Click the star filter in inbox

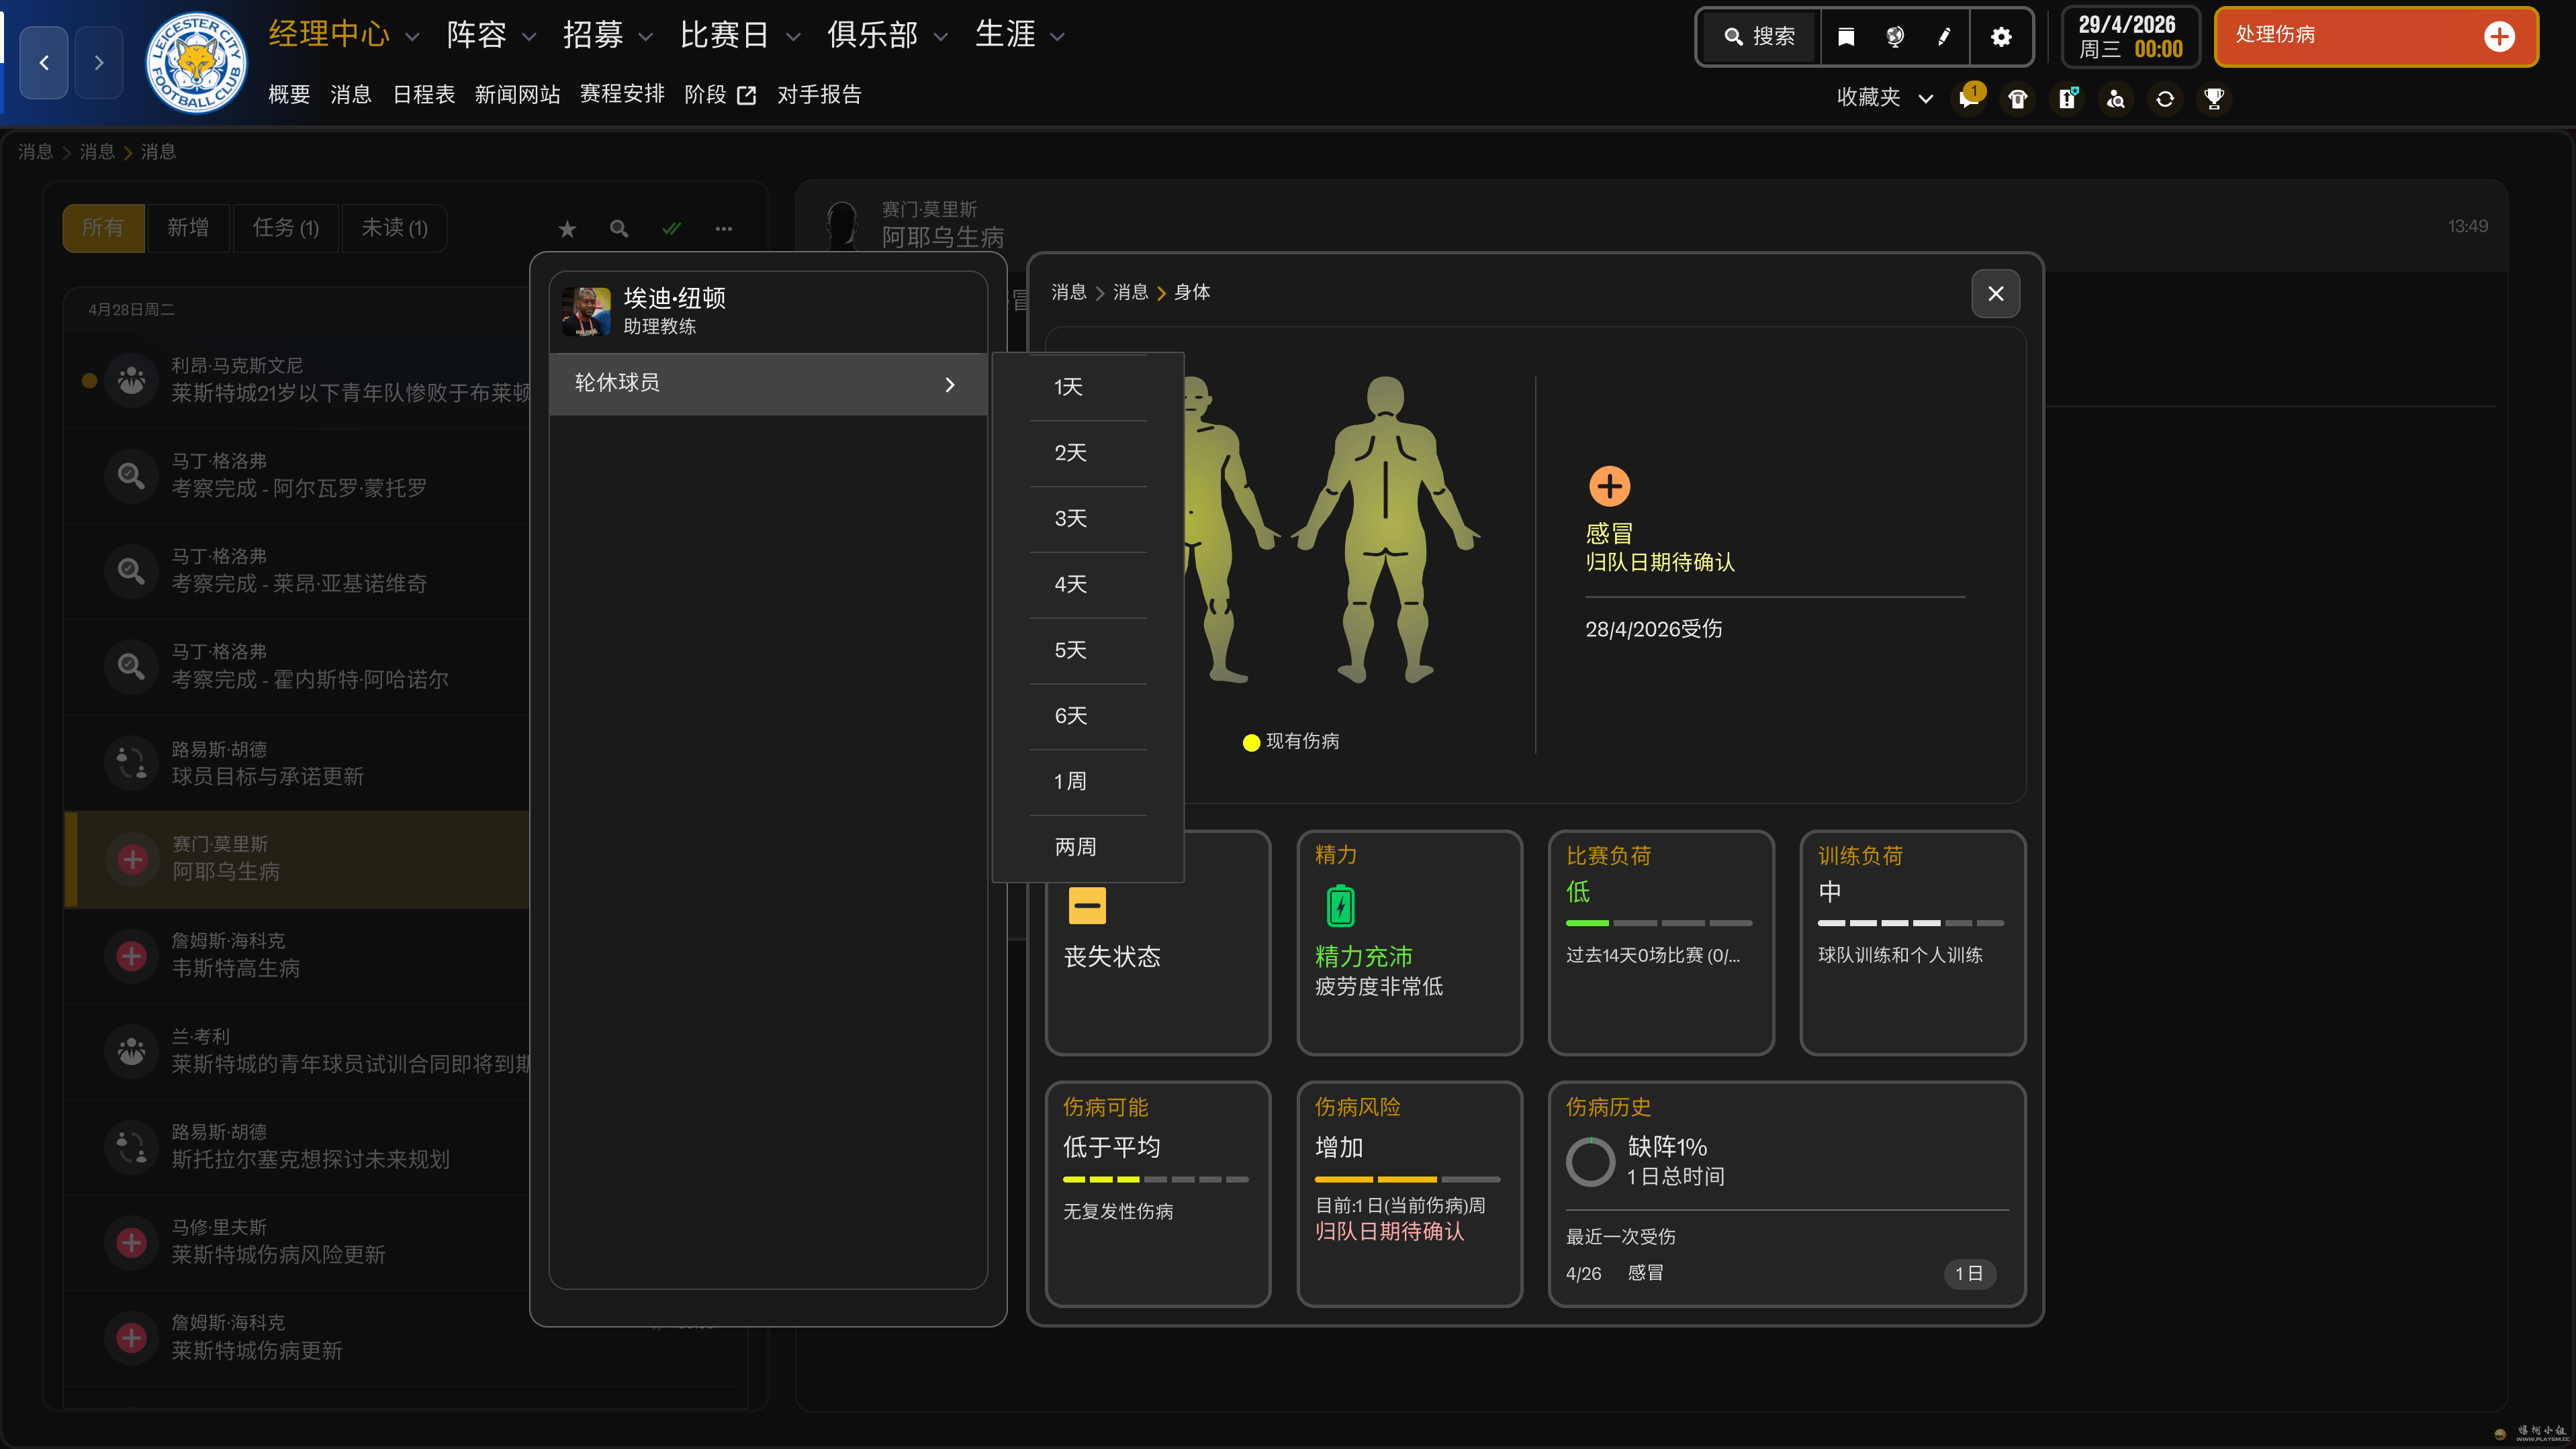567,229
